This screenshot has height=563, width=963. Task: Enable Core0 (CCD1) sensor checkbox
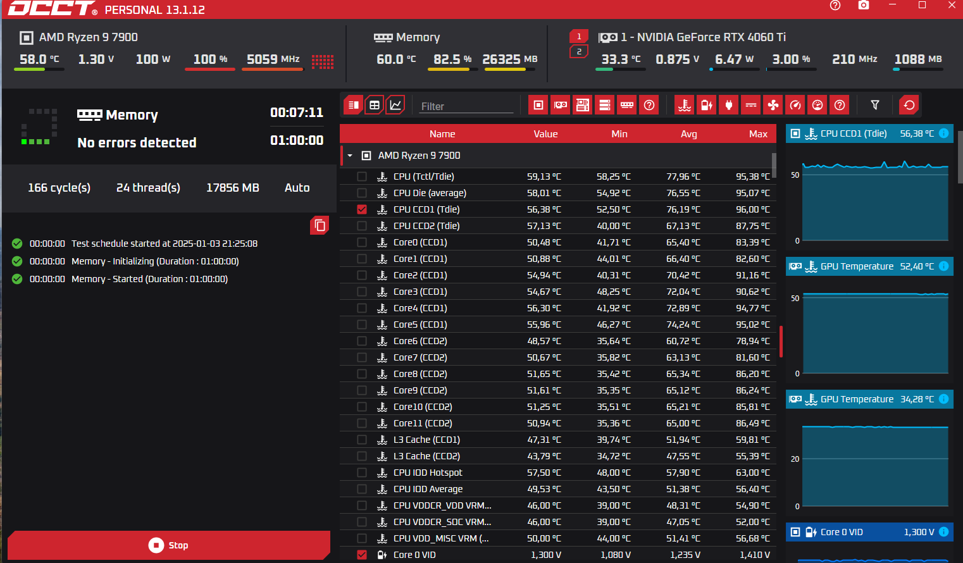click(362, 242)
